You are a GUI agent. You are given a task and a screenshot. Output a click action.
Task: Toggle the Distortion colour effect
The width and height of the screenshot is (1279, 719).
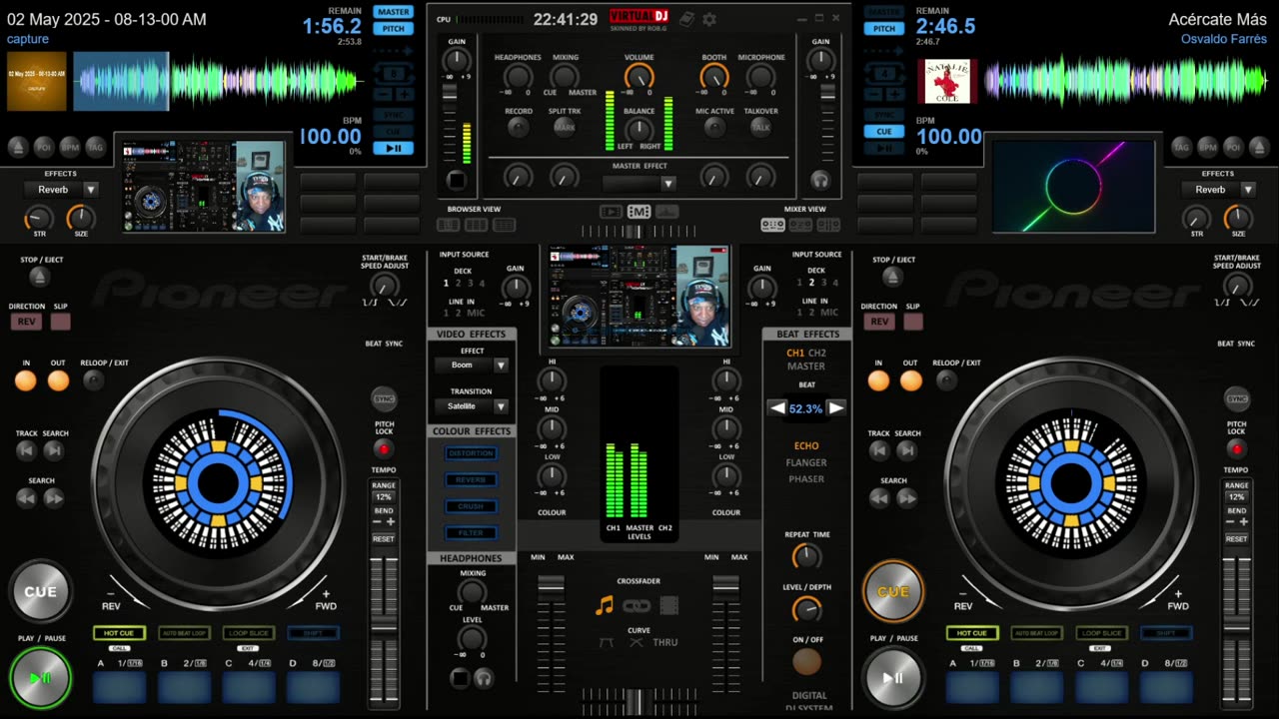[471, 453]
